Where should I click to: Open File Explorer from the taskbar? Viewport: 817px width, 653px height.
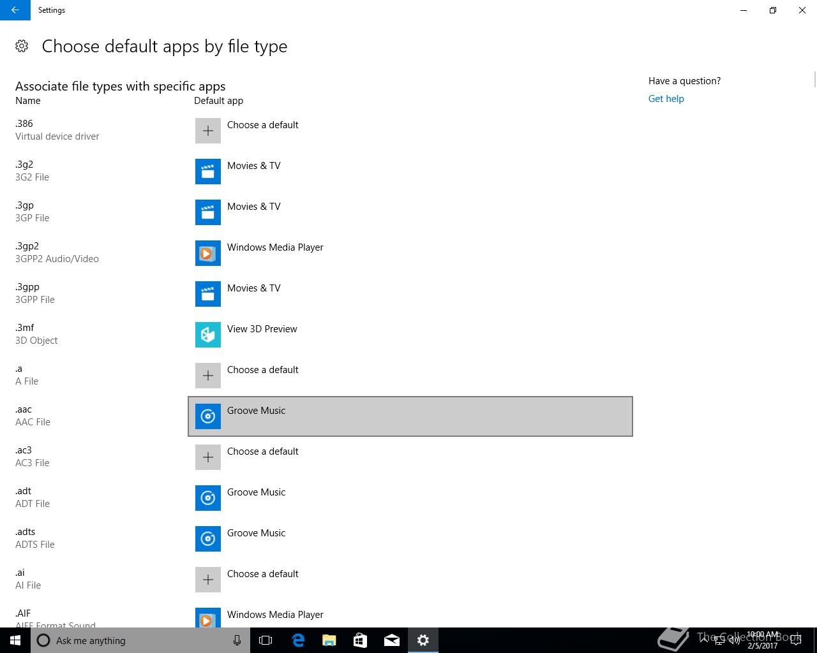click(329, 640)
